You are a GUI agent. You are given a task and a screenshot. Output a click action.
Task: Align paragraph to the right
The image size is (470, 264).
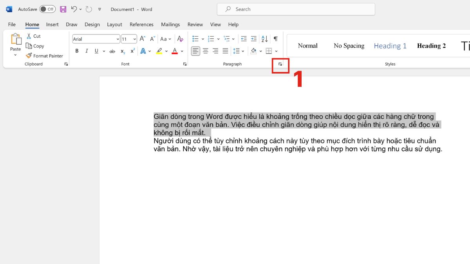point(215,51)
